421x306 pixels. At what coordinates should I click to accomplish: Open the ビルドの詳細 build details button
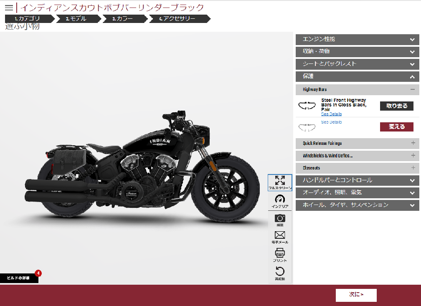[19, 278]
